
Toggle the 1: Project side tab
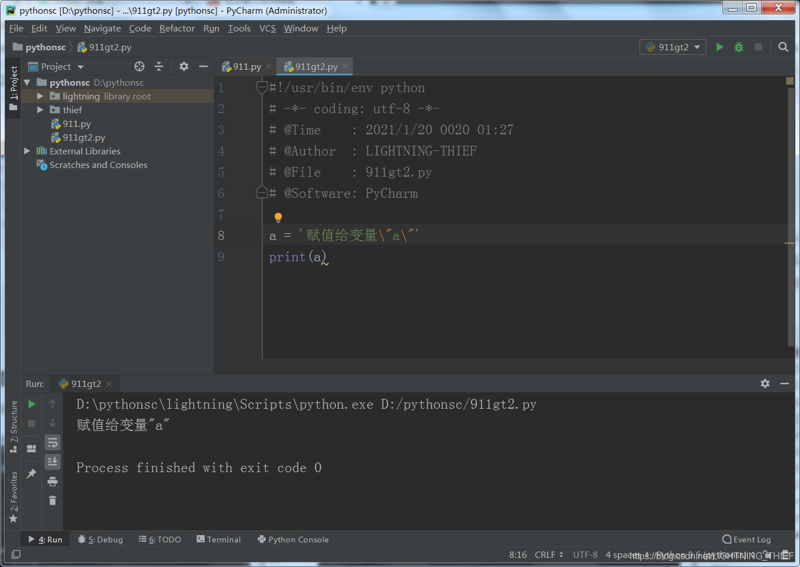(x=14, y=89)
